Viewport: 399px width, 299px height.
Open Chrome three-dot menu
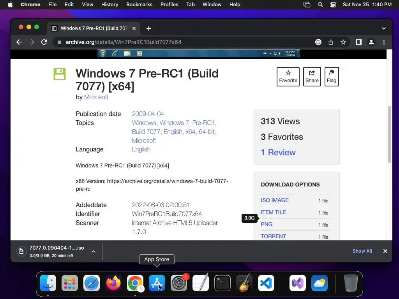tap(384, 42)
